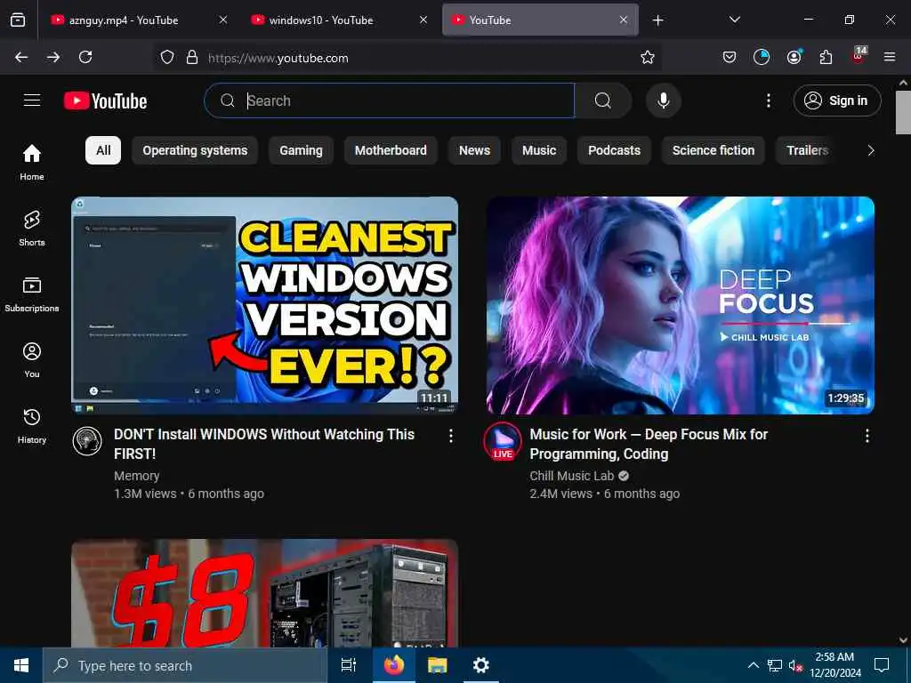This screenshot has width=911, height=683.
Task: Show more category chips with the right arrow
Action: pos(870,150)
